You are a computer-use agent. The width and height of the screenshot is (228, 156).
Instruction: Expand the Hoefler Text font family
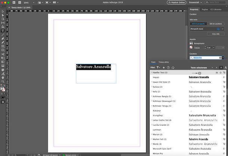point(152,73)
